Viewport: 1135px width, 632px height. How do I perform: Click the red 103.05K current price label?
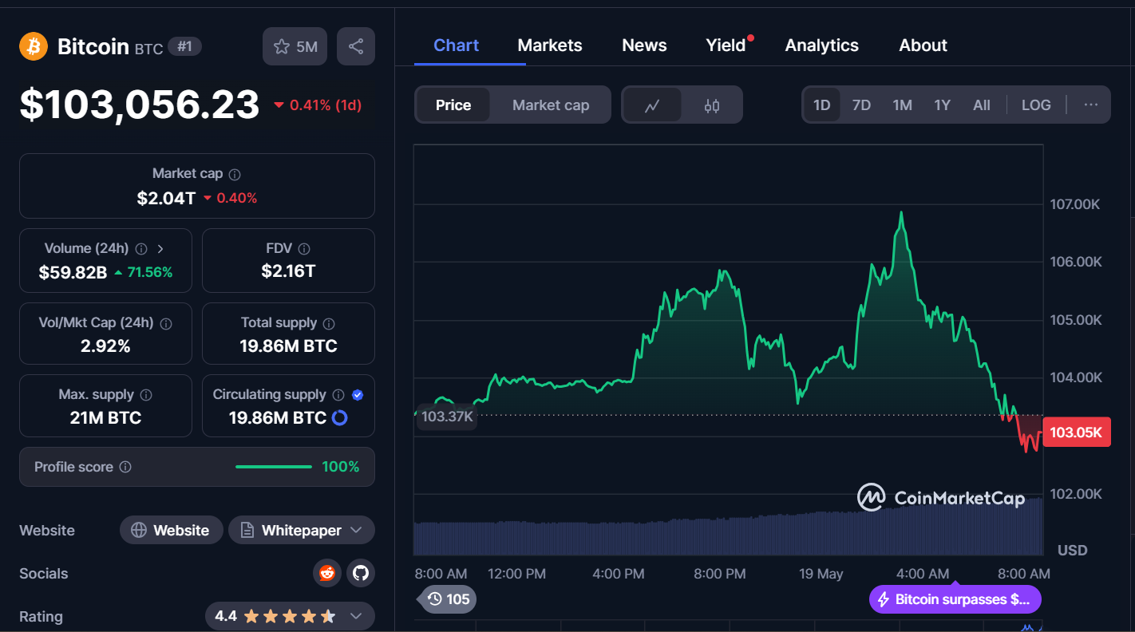click(1076, 433)
